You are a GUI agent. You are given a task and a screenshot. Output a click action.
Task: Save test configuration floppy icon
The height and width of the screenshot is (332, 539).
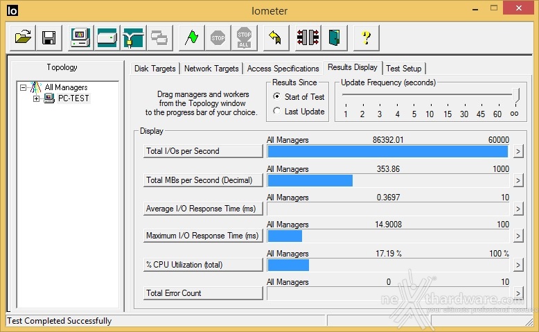[48, 37]
